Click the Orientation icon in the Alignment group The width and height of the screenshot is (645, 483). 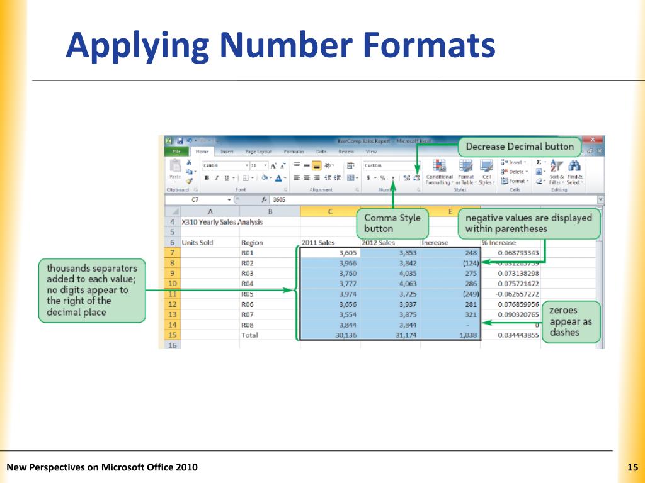[x=328, y=165]
